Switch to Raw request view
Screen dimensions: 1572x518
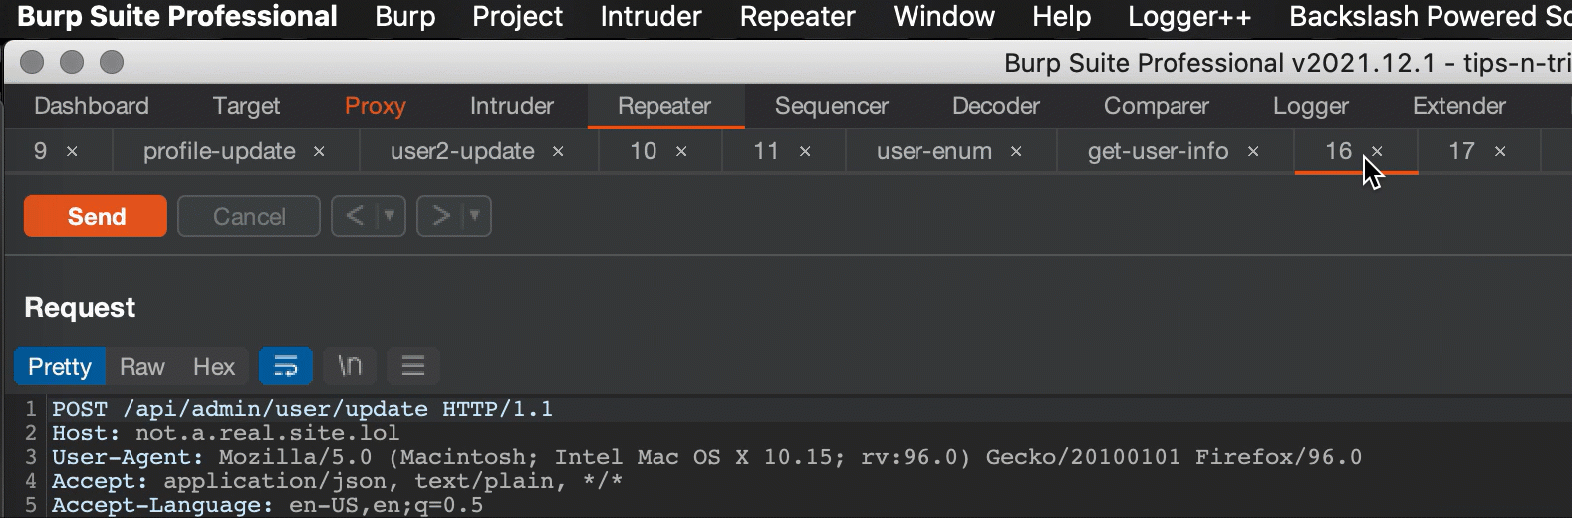tap(142, 367)
